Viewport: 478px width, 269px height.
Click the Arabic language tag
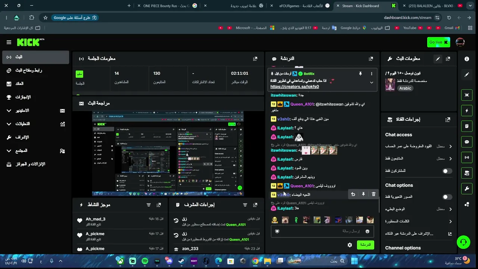405,89
